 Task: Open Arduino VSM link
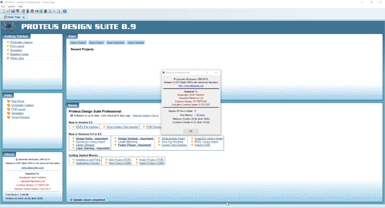pyautogui.click(x=202, y=145)
